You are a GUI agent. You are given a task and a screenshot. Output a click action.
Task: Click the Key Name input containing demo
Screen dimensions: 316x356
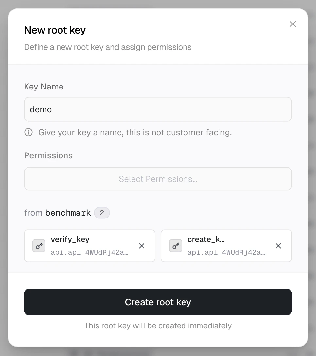[x=158, y=109]
